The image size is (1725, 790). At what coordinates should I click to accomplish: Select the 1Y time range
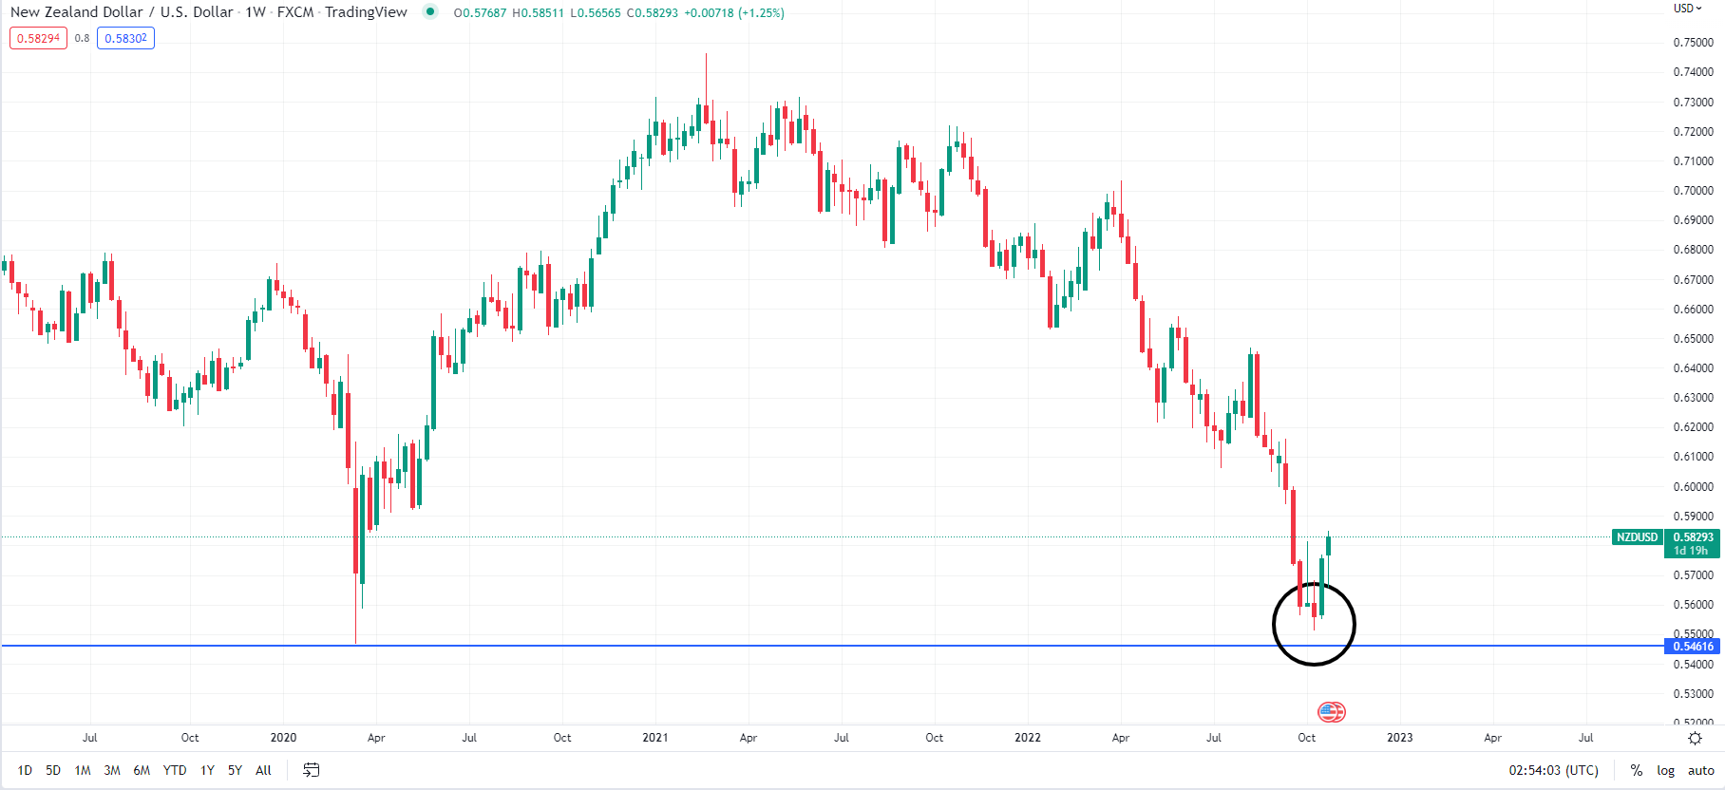tap(207, 770)
